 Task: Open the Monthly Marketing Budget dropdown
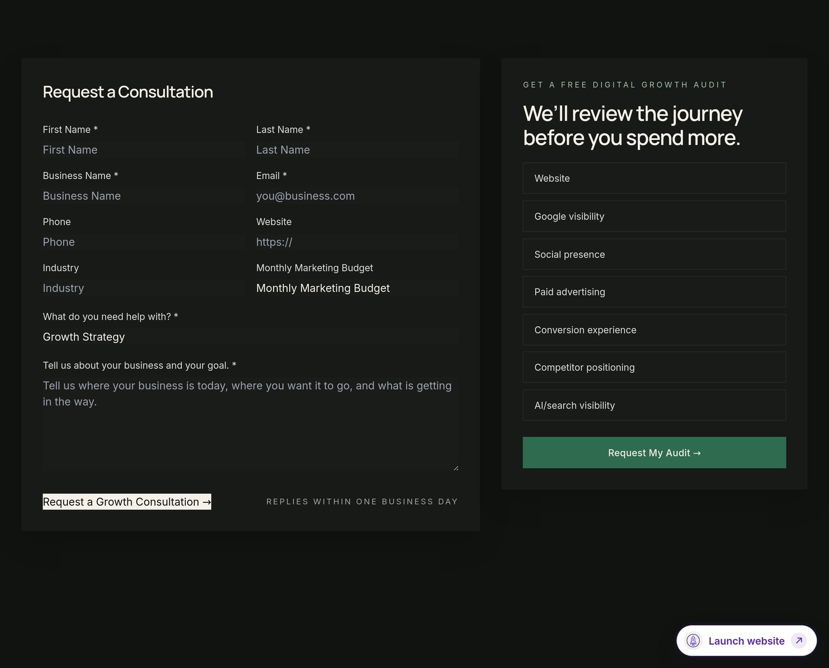(x=357, y=288)
